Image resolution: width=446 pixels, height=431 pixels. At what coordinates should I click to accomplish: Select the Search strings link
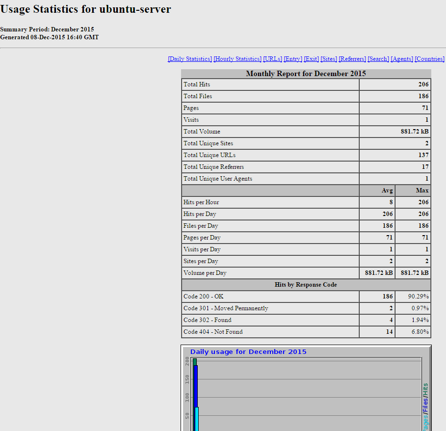click(378, 59)
